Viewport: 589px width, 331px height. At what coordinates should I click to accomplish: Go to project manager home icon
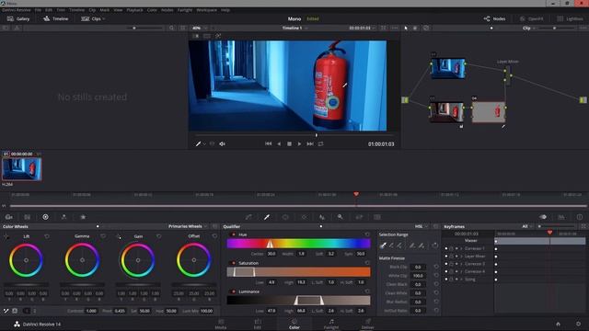click(x=559, y=324)
